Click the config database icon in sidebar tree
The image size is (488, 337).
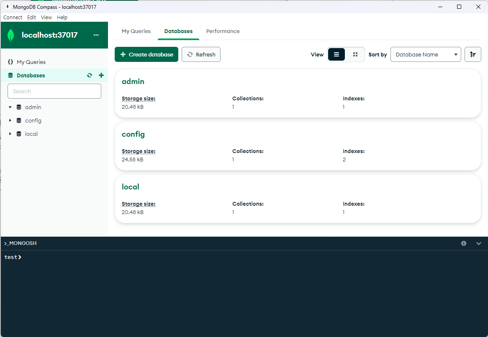tap(19, 120)
